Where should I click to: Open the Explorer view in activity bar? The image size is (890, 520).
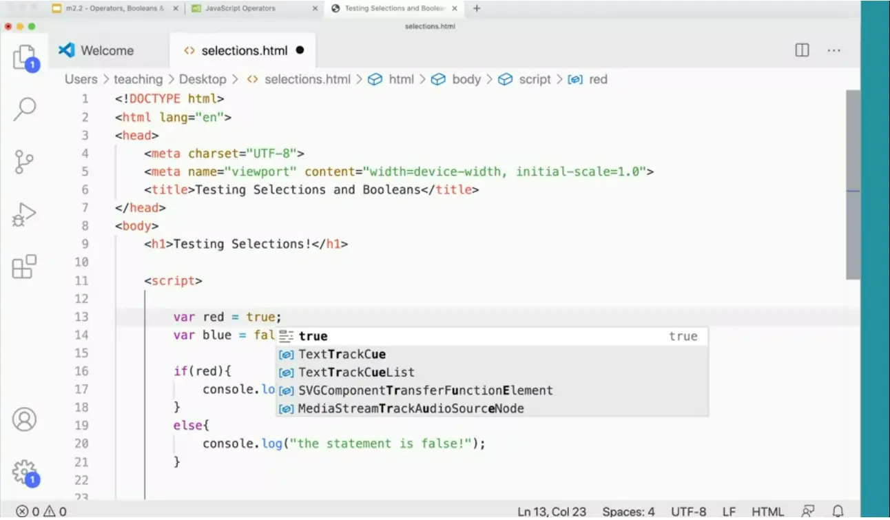[x=25, y=57]
